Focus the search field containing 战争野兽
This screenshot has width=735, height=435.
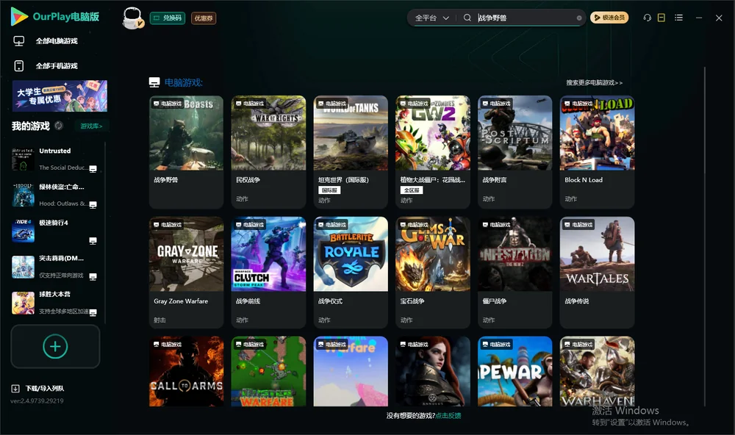525,18
